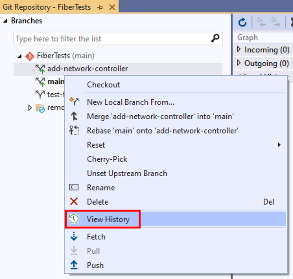This screenshot has height=279, width=293.
Task: Click the FiberTests repository icon
Action: pos(30,56)
